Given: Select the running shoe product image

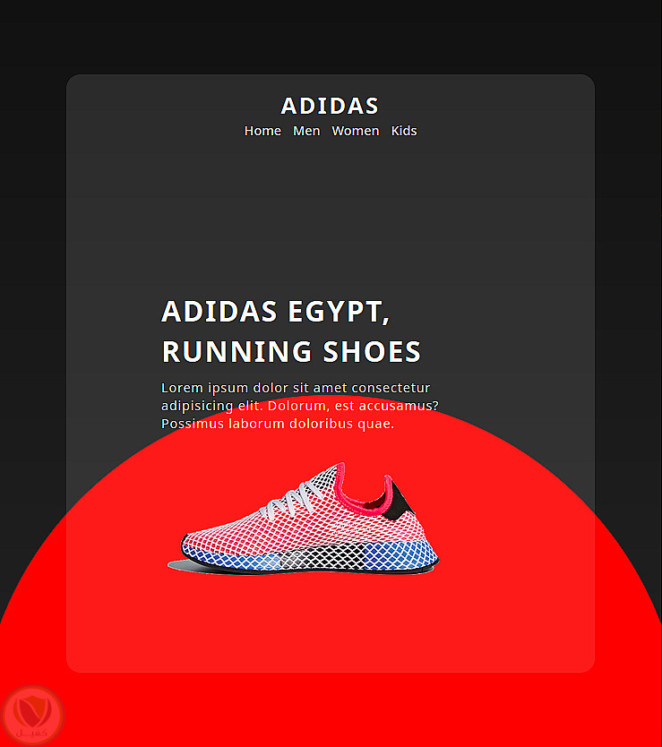Looking at the screenshot, I should pos(303,519).
